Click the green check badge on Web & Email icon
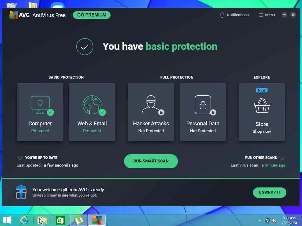Screen dimensions: 302x226 click(102, 112)
